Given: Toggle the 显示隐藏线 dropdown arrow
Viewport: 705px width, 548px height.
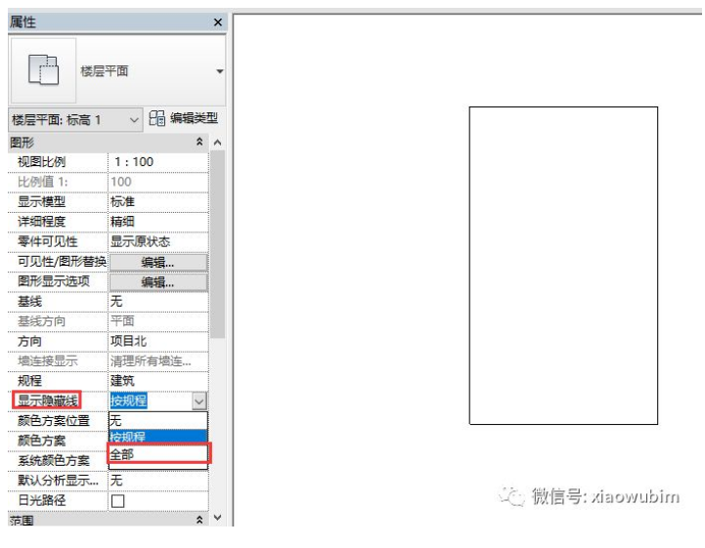Looking at the screenshot, I should click(199, 401).
